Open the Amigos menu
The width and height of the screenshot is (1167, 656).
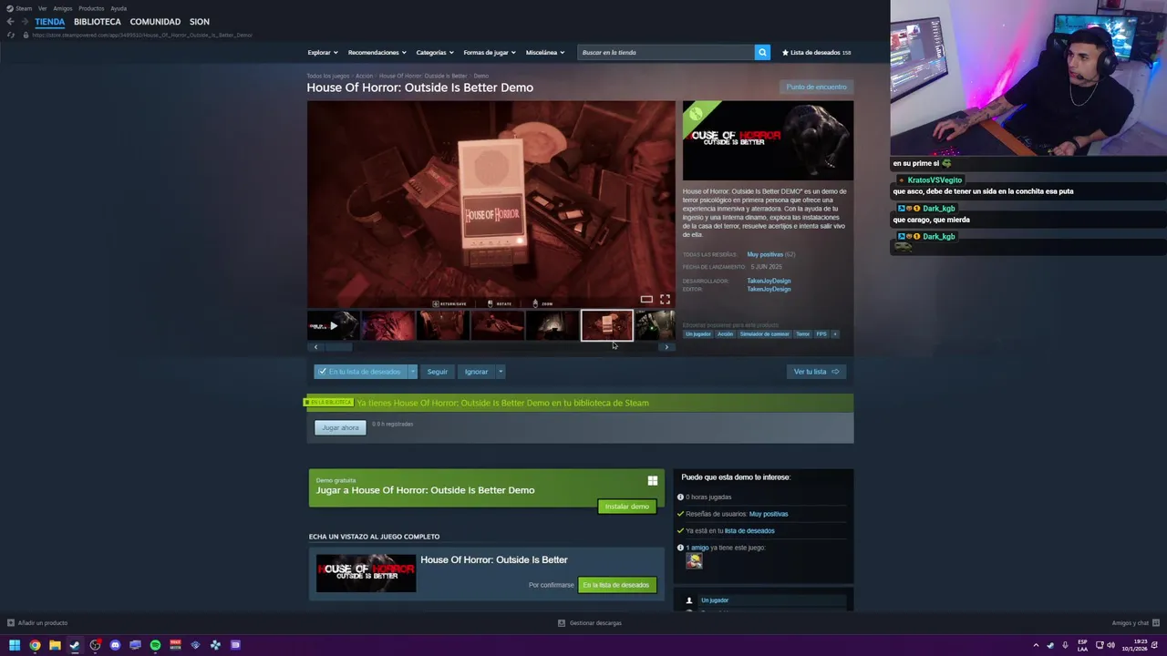63,8
